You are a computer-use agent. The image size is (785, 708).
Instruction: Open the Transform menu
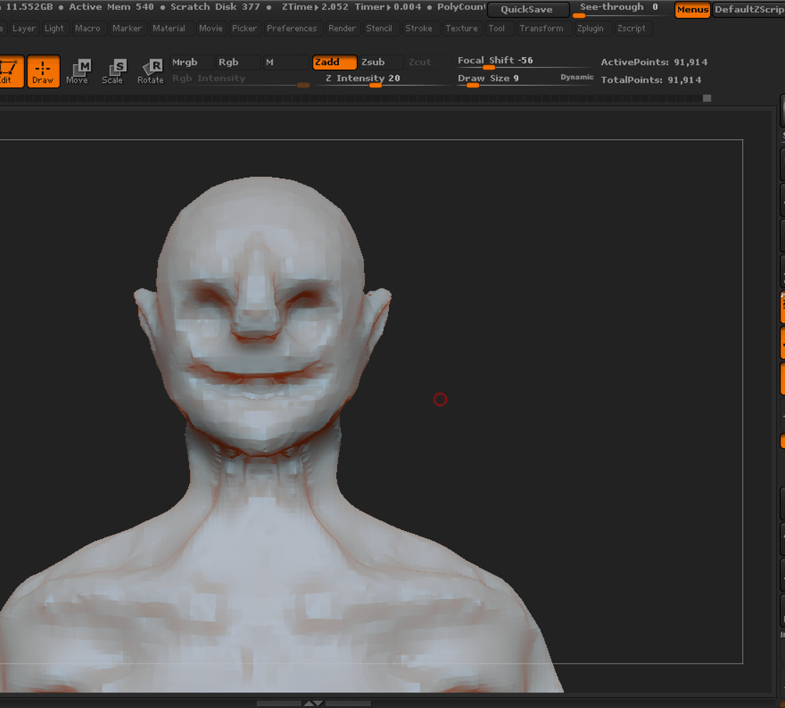[541, 29]
